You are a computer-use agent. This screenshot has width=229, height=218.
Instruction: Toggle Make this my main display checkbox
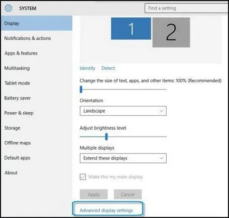click(83, 177)
